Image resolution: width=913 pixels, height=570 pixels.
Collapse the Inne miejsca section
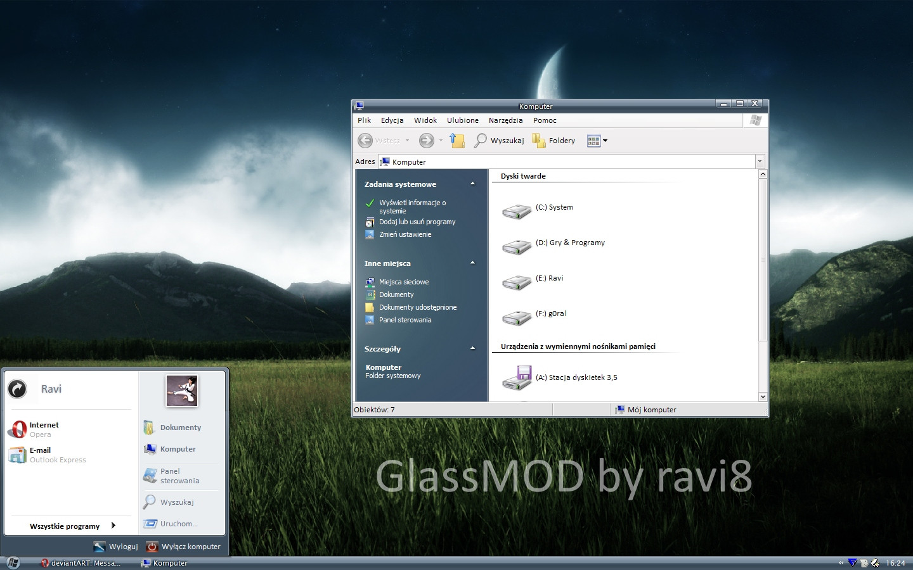tap(472, 263)
